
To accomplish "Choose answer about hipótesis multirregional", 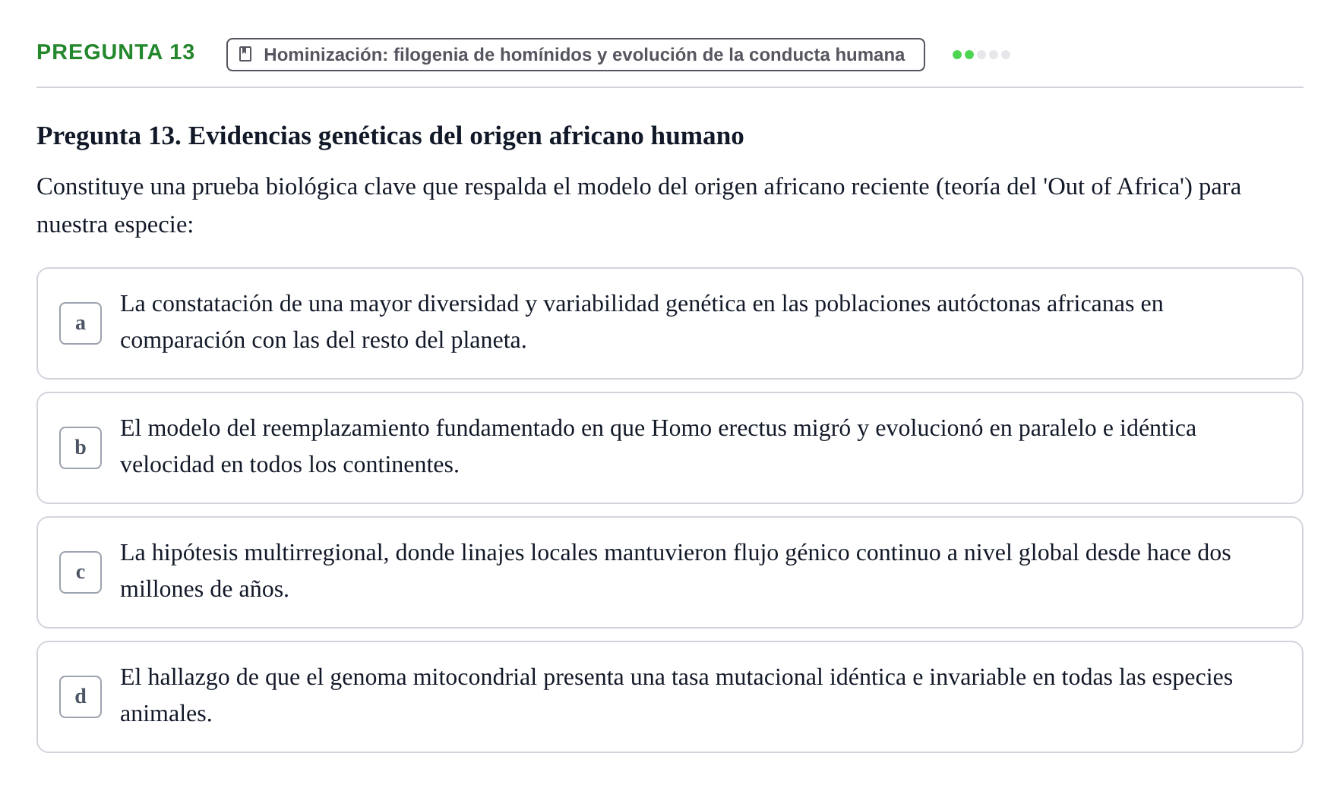I will pos(670,572).
